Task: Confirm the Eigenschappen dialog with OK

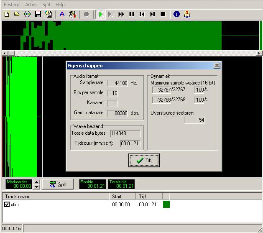Action: click(x=144, y=160)
